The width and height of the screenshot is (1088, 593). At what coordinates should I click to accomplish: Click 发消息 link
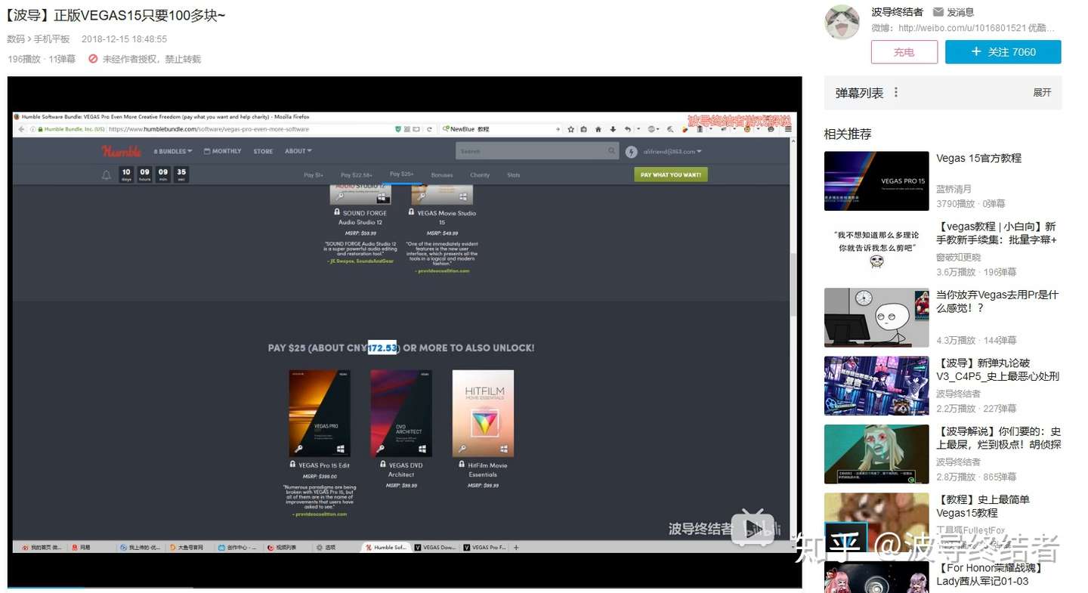960,12
